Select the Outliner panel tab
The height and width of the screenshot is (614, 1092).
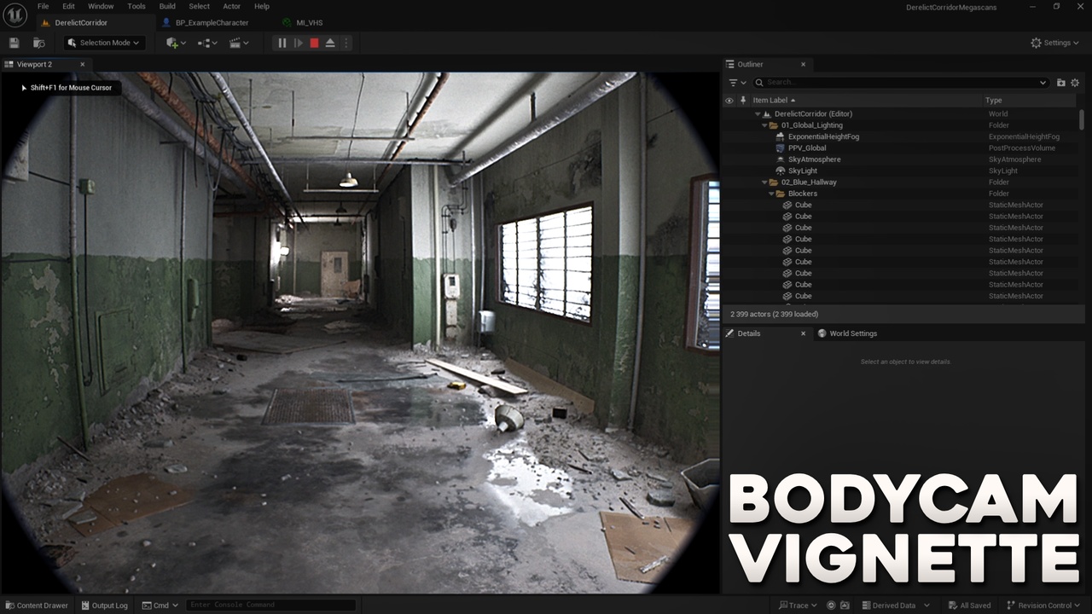(750, 64)
